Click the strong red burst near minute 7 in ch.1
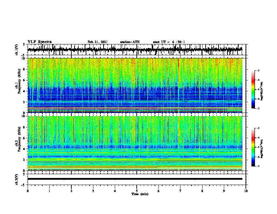This screenshot has height=214, width=277. click(178, 71)
